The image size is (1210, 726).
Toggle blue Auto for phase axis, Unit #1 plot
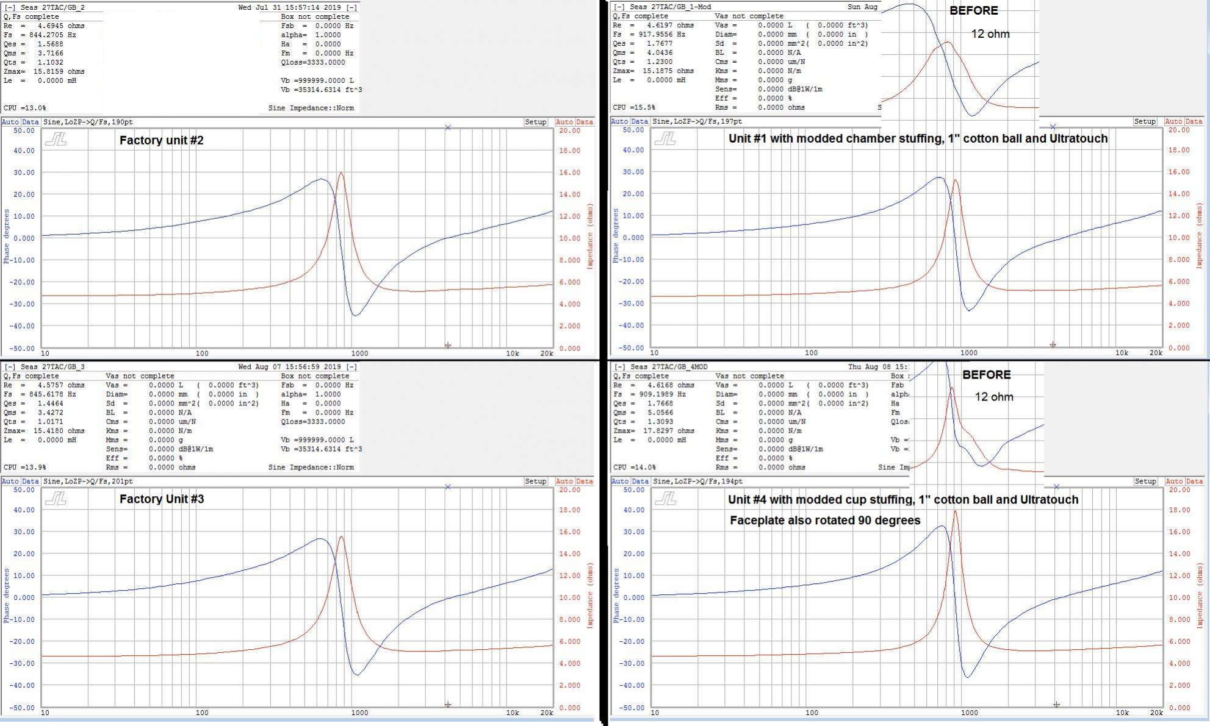(x=620, y=121)
